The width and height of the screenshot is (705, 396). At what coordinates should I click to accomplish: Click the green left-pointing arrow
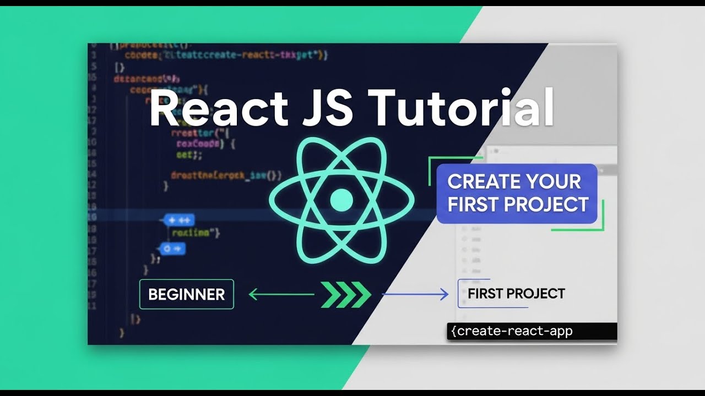pyautogui.click(x=281, y=294)
